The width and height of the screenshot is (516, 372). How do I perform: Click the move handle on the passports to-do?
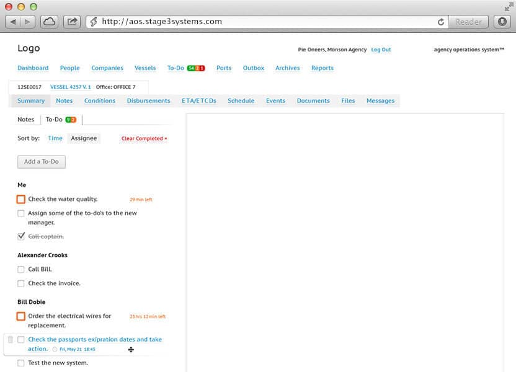point(131,350)
